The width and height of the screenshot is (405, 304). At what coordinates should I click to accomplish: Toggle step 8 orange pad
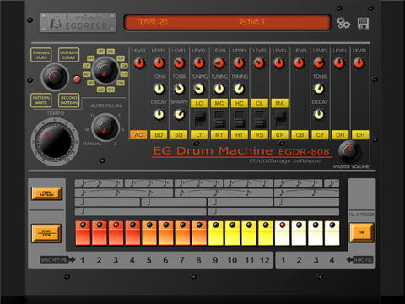coord(199,233)
